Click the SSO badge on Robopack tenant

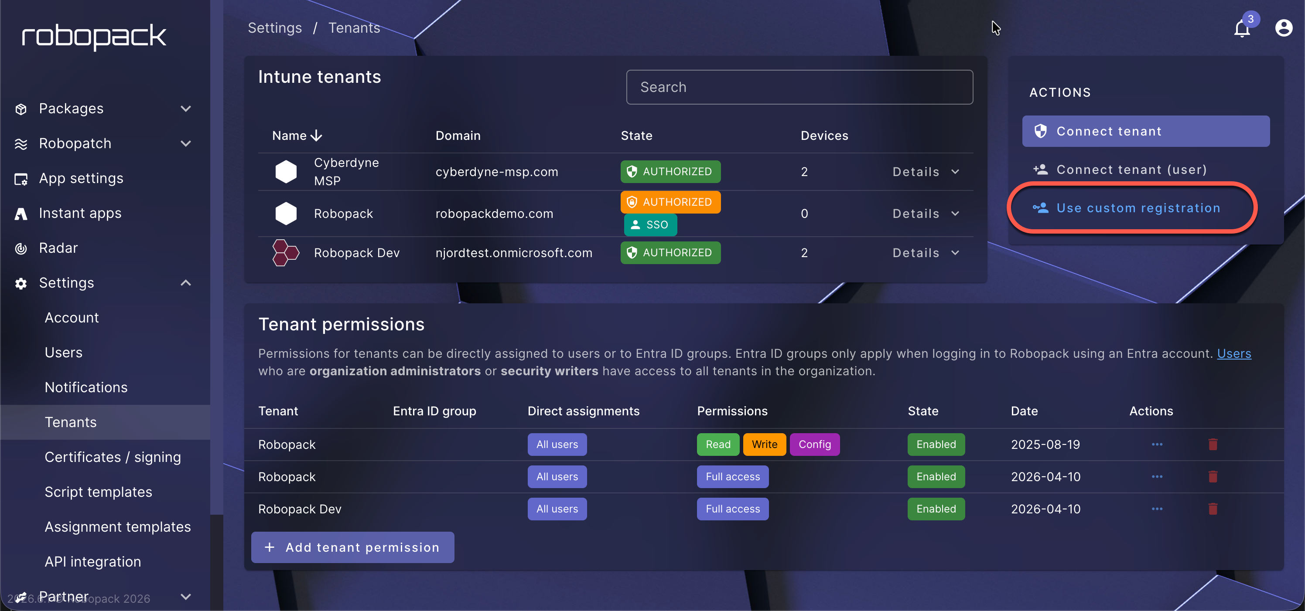pyautogui.click(x=650, y=225)
